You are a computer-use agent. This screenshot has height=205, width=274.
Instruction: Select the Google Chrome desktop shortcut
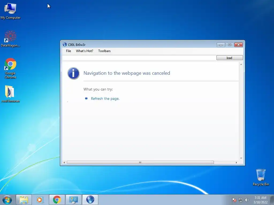pos(10,68)
